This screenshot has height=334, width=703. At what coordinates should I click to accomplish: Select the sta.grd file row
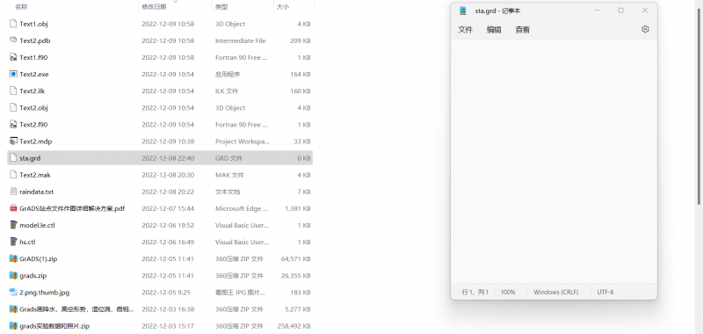160,158
